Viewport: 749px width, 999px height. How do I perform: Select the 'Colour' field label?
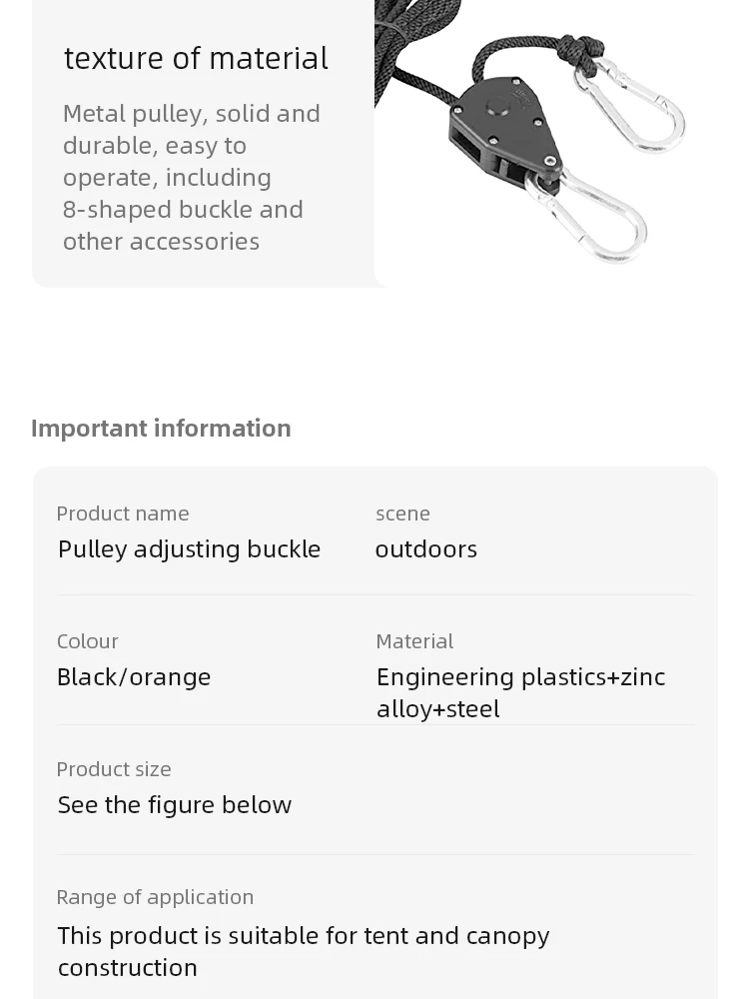point(87,641)
